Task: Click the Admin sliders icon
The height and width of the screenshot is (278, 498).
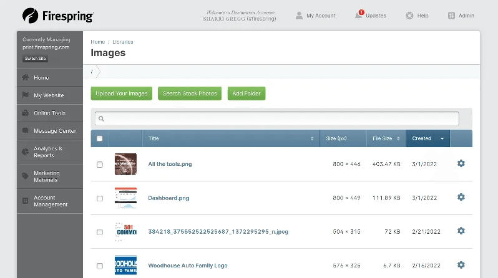Action: [x=451, y=16]
